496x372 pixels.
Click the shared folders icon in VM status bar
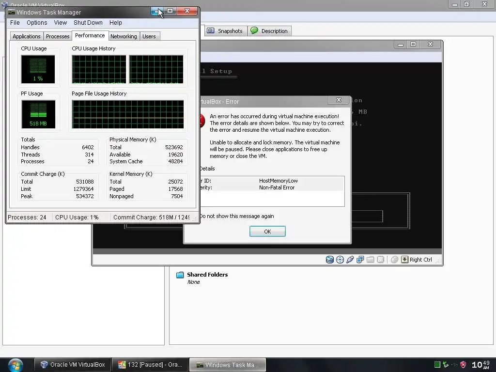(x=370, y=260)
